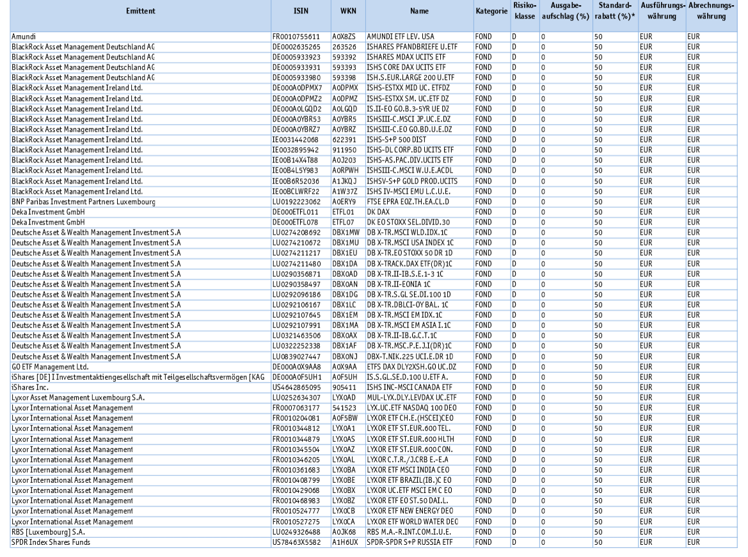This screenshot has width=748, height=557.
Task: Select ISHARES PFANDBRIEFE U.ETF cell
Action: (419, 47)
